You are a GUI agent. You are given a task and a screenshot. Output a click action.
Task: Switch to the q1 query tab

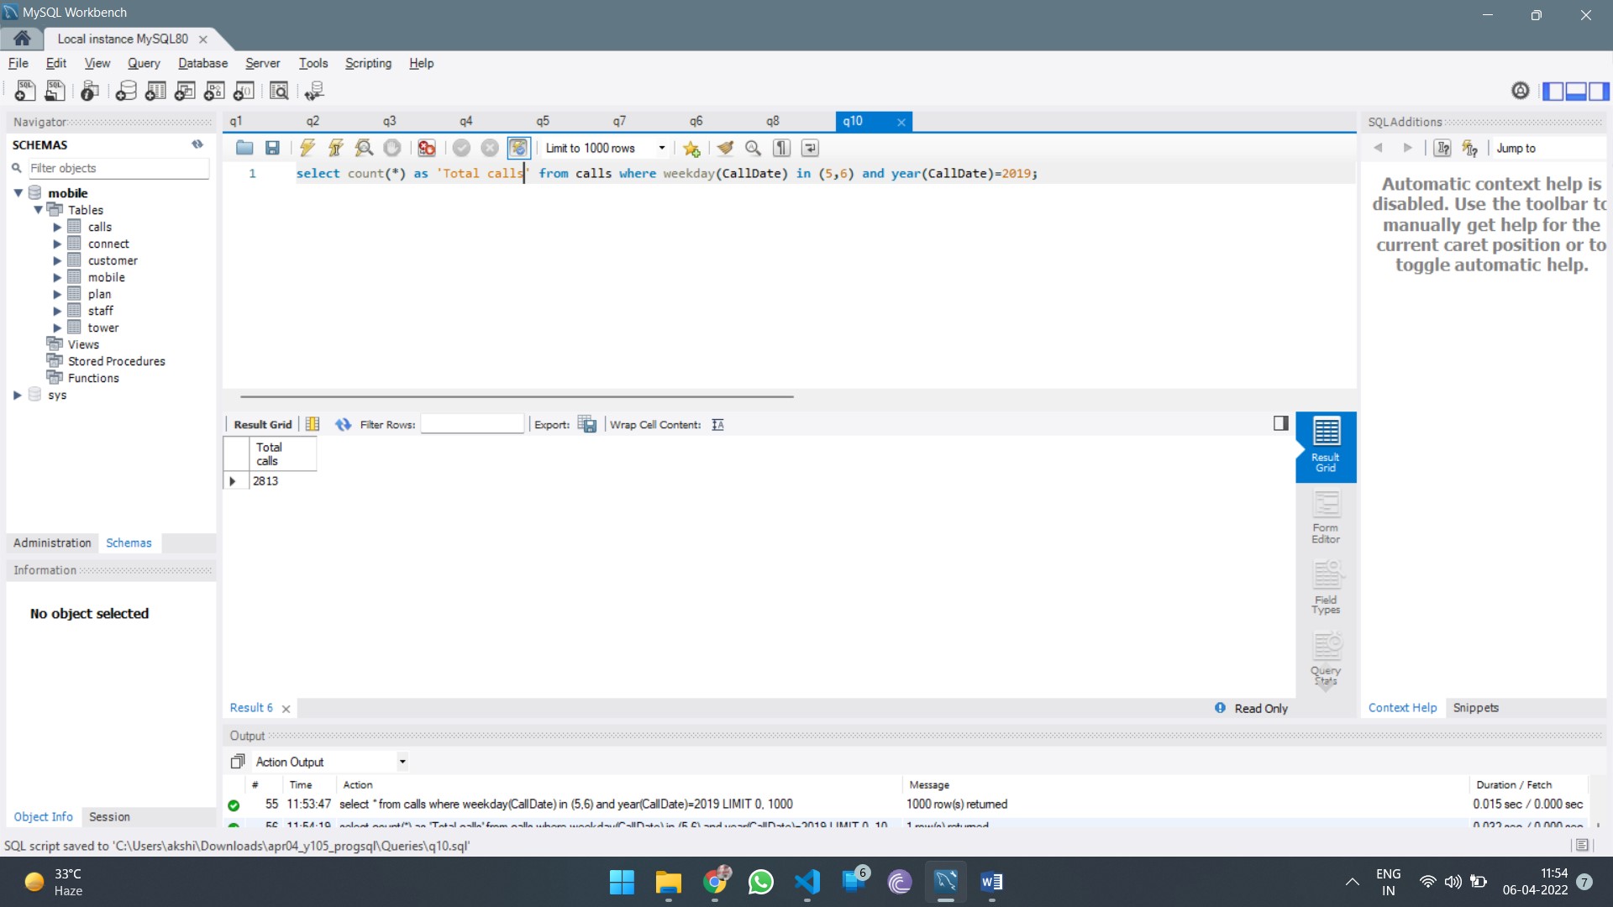coord(236,121)
